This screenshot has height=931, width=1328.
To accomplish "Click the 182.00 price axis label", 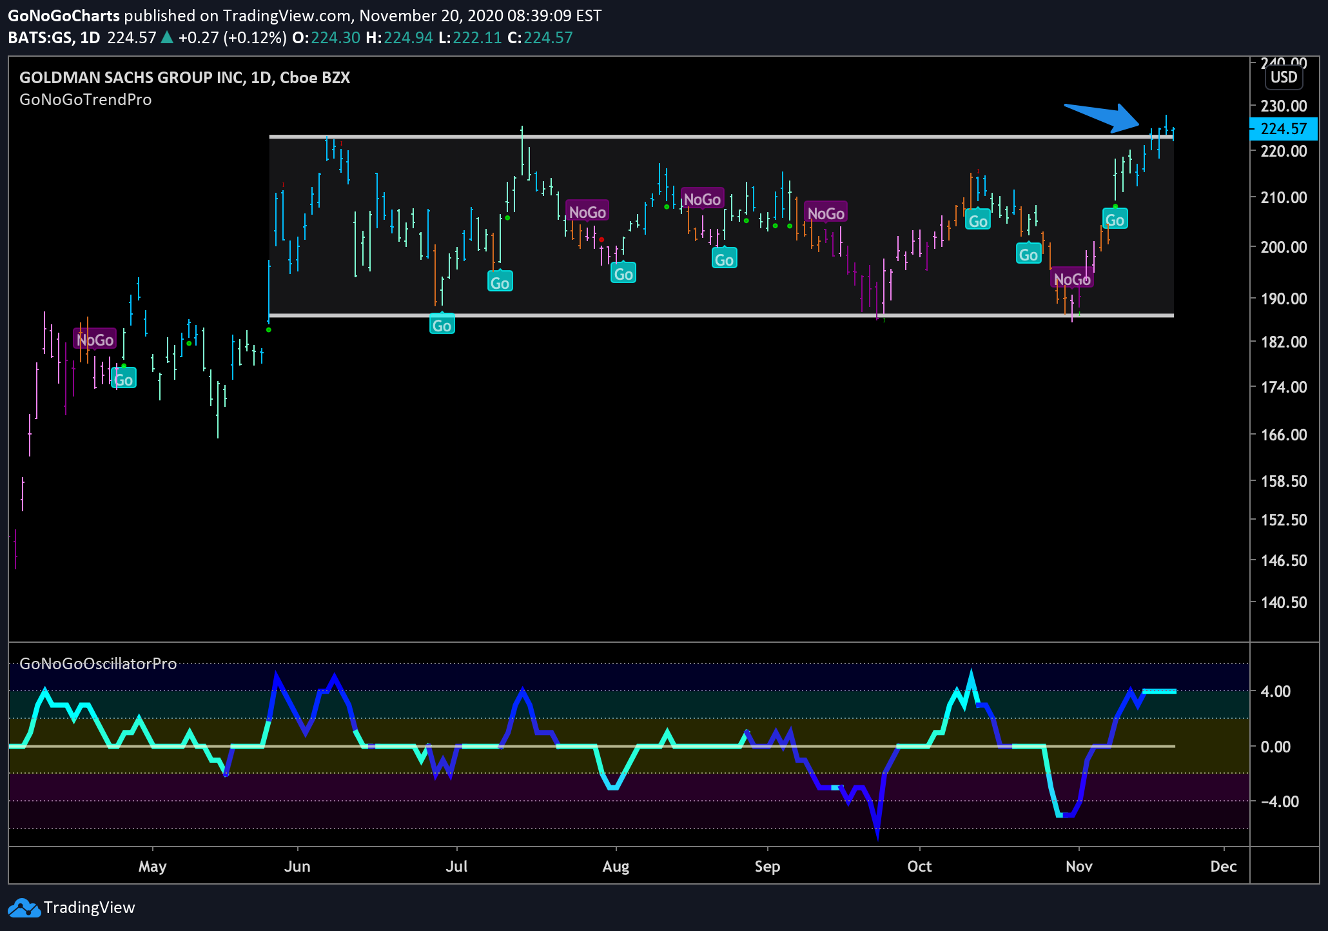I will (x=1284, y=342).
